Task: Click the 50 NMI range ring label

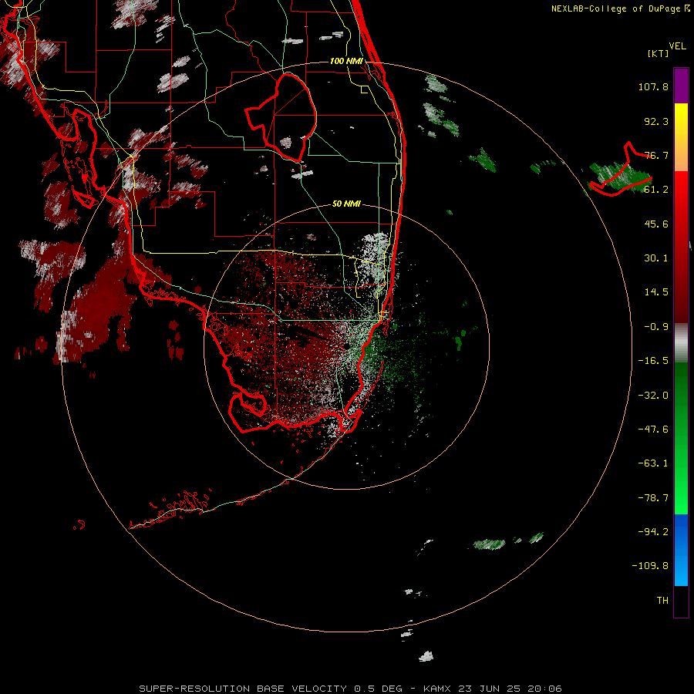Action: pos(346,204)
